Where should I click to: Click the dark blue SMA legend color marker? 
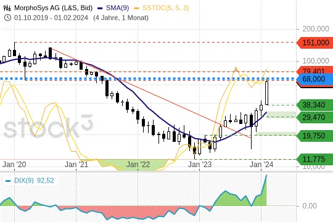tap(100, 8)
